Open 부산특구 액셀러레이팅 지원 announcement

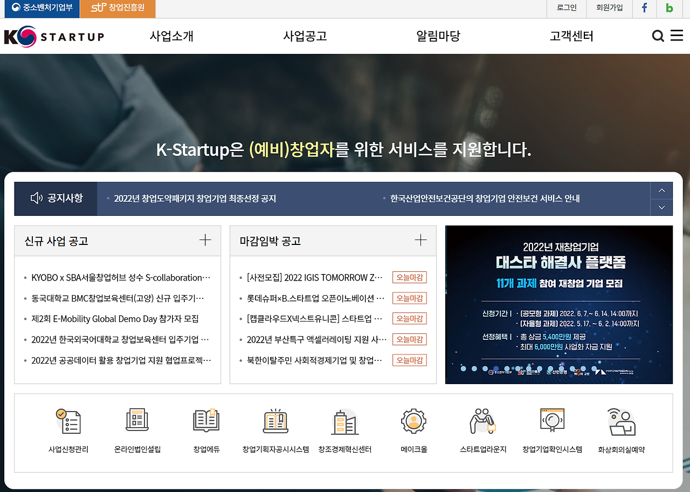pos(317,339)
